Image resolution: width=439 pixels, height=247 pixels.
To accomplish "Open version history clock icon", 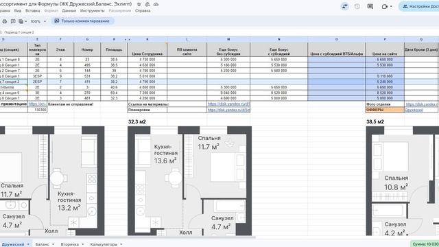I will coord(357,6).
